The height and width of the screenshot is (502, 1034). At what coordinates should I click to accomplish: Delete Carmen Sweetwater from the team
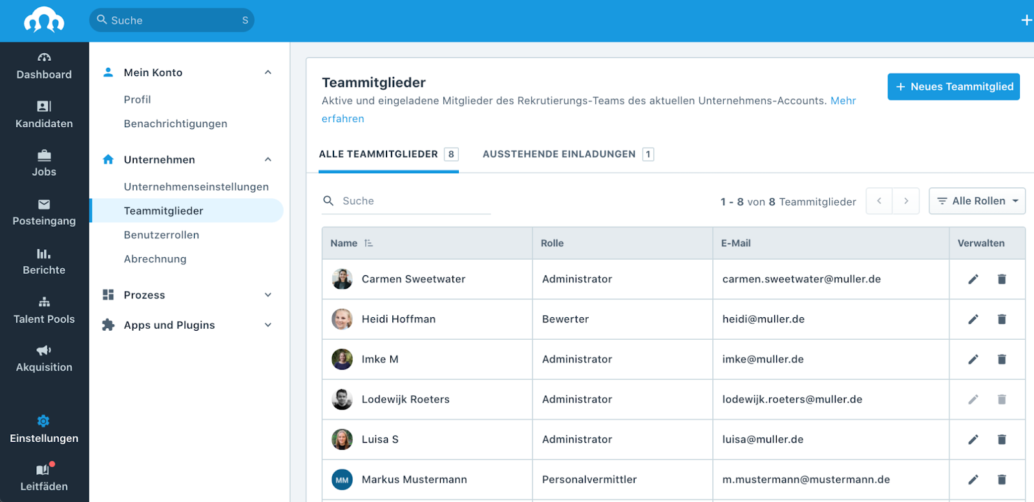1002,279
